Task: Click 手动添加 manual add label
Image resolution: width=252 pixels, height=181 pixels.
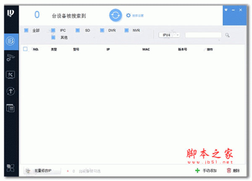Action: [x=210, y=170]
